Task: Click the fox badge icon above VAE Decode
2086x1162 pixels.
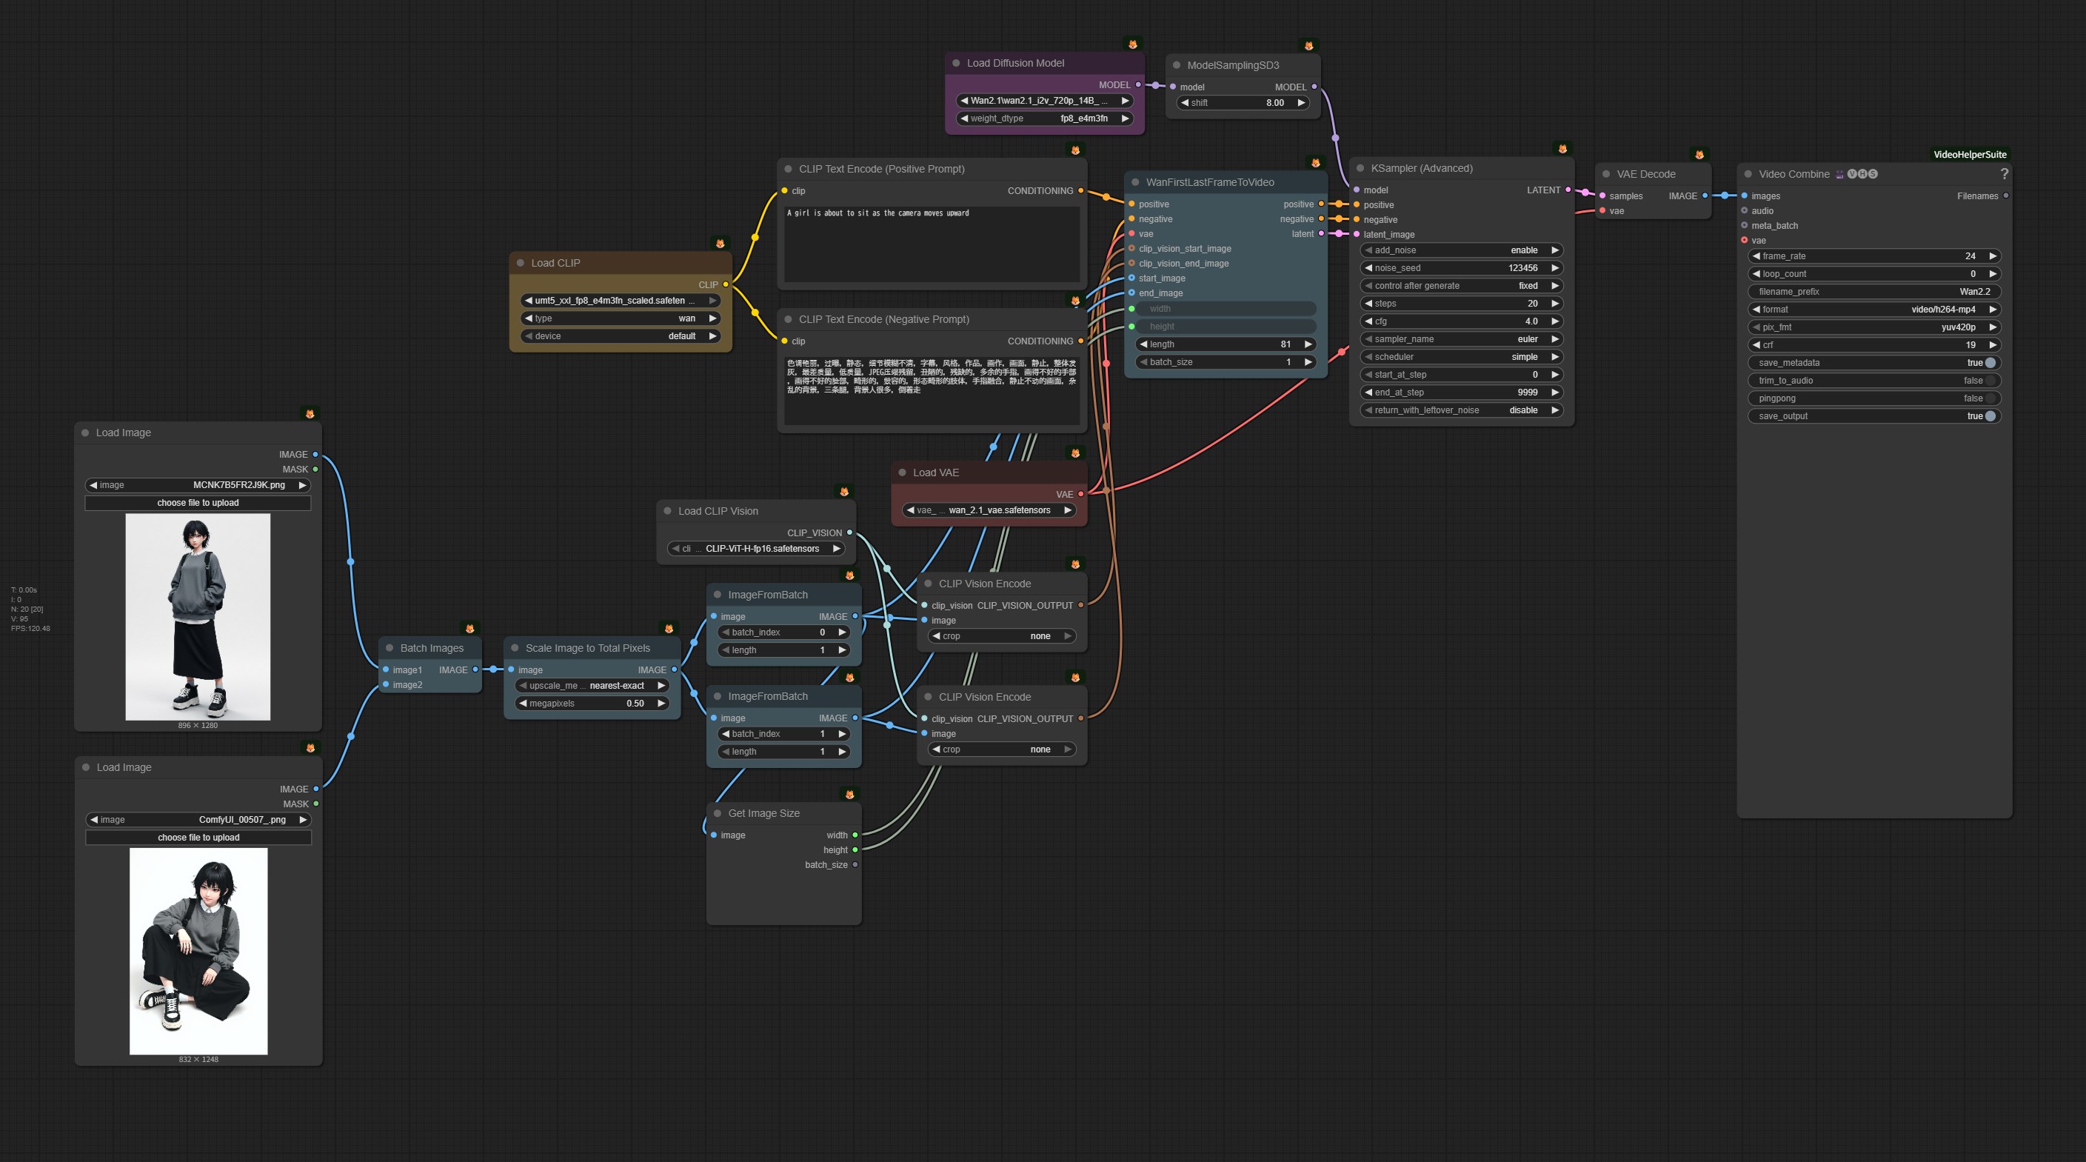Action: coord(1699,155)
